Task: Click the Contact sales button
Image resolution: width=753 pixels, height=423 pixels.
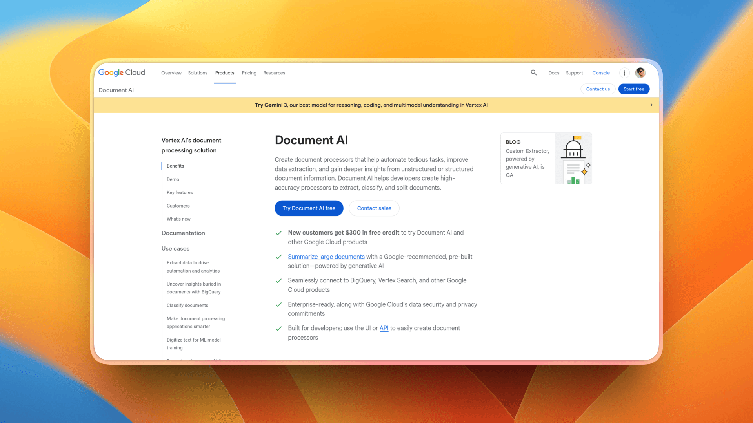Action: click(374, 208)
